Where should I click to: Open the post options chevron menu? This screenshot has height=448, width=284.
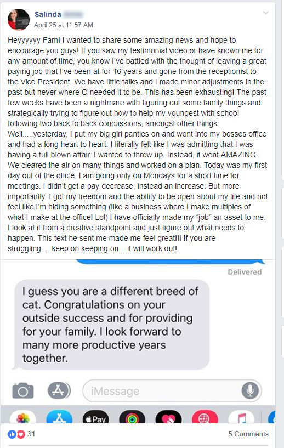coord(266,13)
